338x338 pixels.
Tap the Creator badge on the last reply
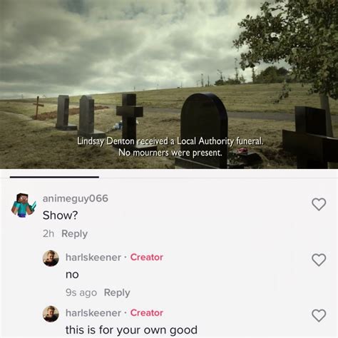click(x=147, y=313)
